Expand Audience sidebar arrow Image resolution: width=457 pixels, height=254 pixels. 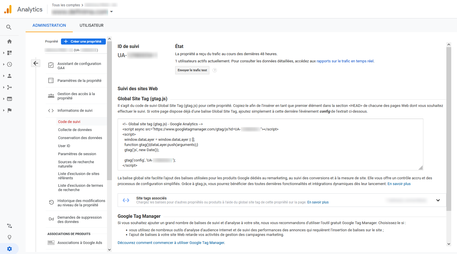click(x=4, y=76)
